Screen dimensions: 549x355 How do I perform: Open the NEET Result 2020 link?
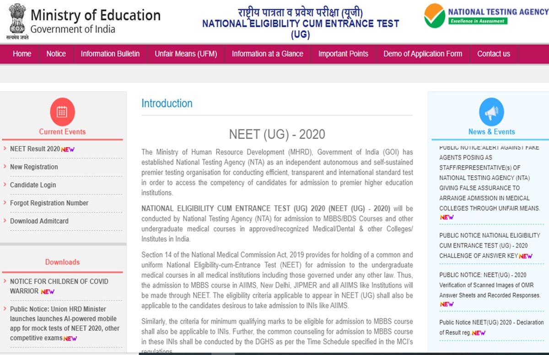coord(35,149)
